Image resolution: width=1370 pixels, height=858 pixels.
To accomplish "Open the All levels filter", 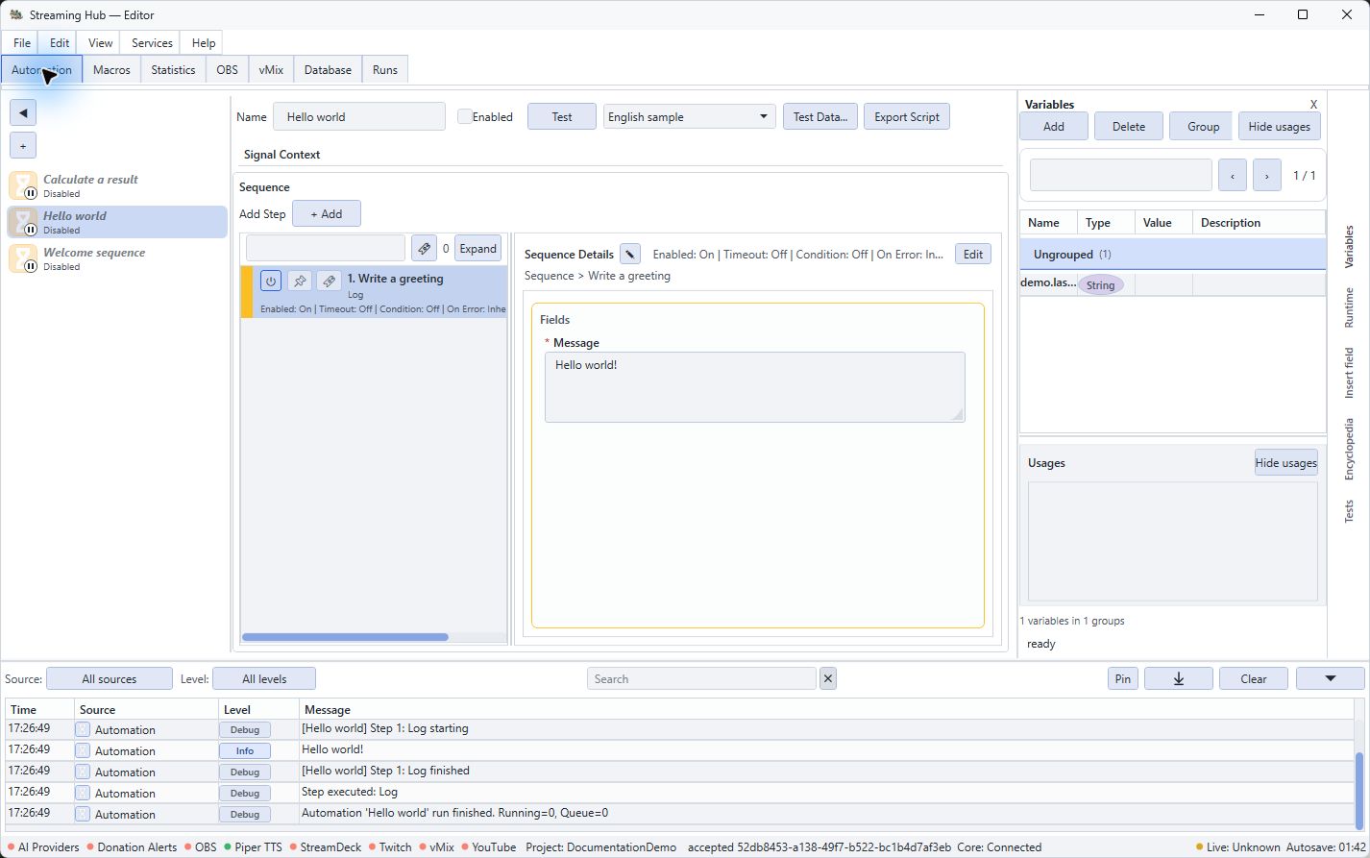I will pos(264,678).
